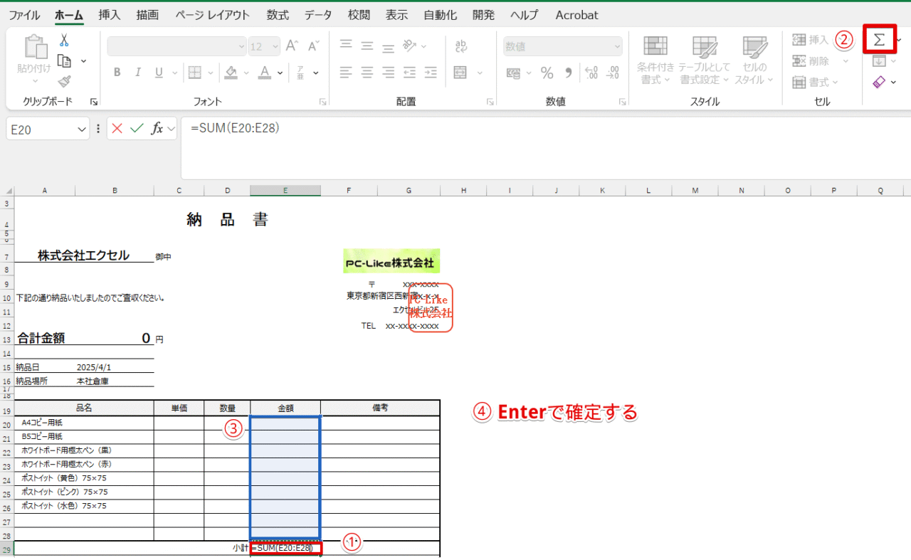911x560 pixels.
Task: Expand the Name Box dropdown arrow
Action: pos(82,130)
